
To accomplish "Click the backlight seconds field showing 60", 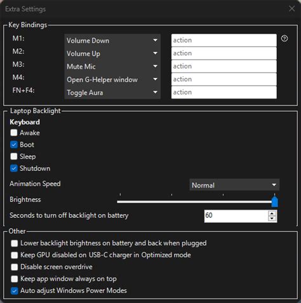I will tap(236, 216).
